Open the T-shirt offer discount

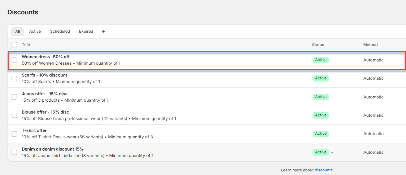tap(34, 130)
